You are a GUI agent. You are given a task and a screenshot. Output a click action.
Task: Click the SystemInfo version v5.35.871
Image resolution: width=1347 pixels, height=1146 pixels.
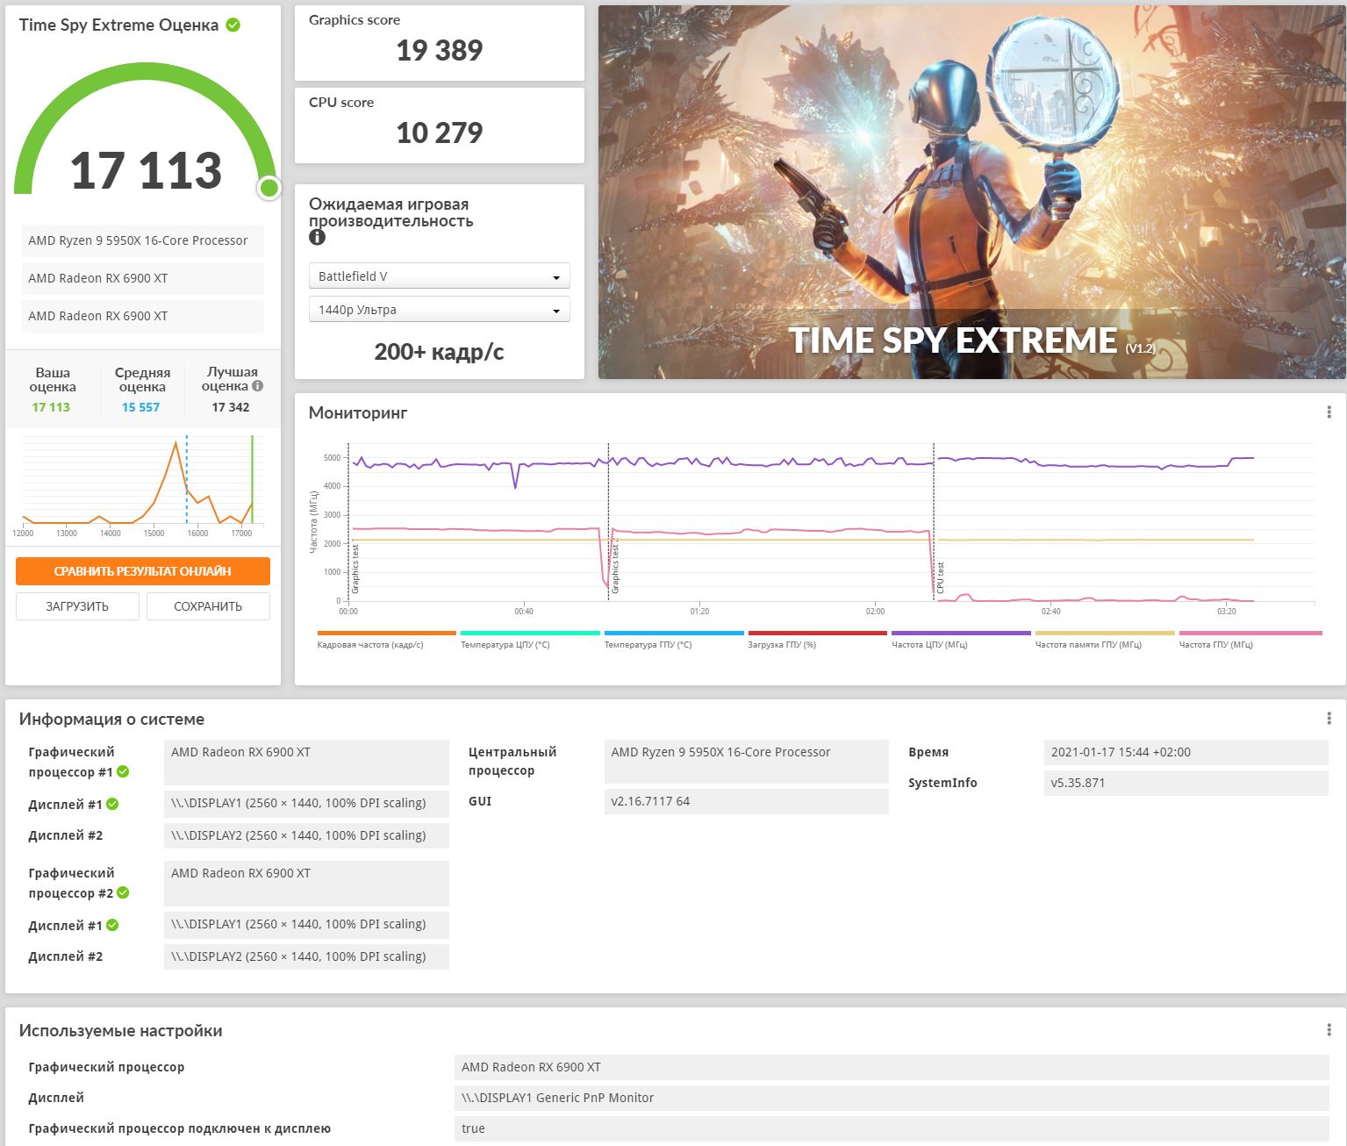coord(1186,783)
